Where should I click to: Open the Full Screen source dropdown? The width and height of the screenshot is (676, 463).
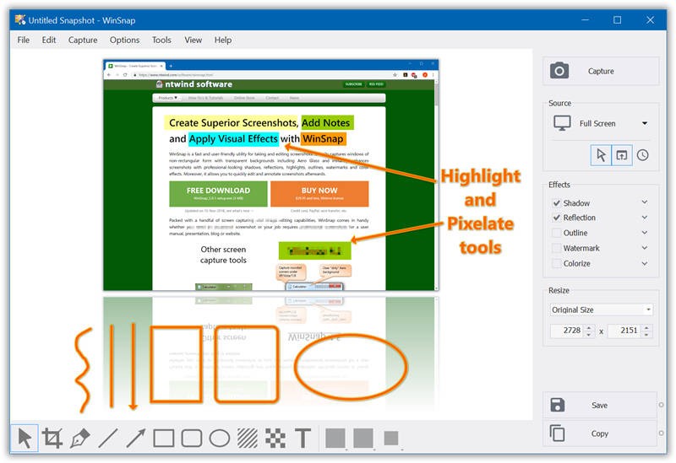click(600, 124)
